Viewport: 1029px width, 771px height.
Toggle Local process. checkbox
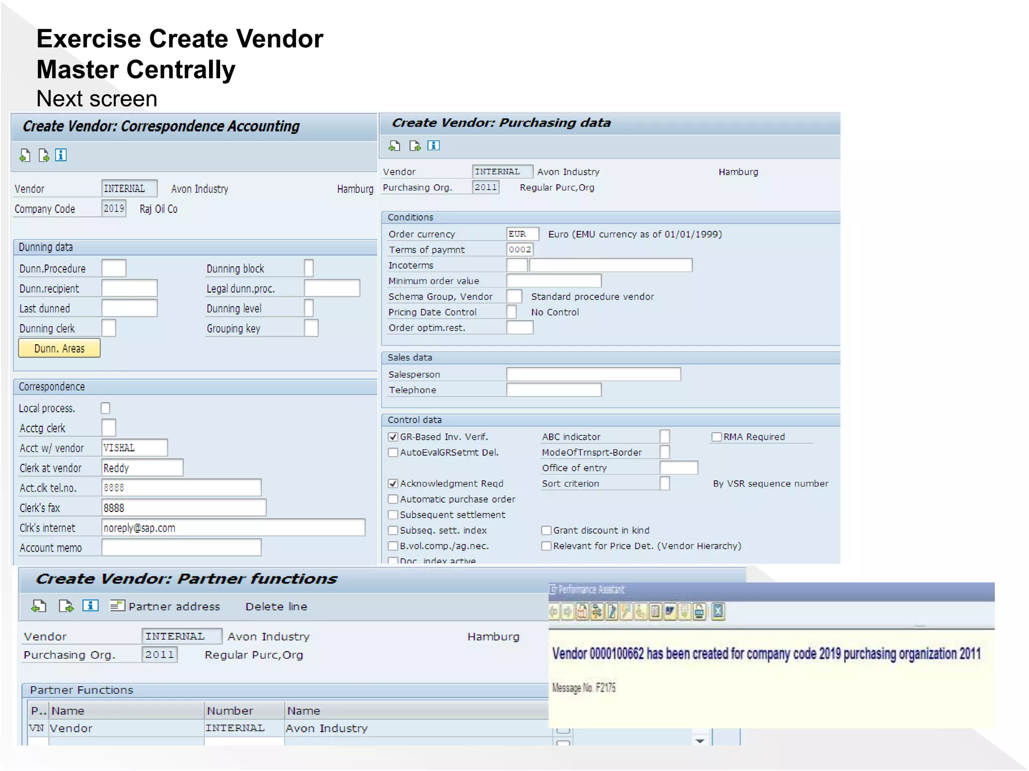(106, 408)
